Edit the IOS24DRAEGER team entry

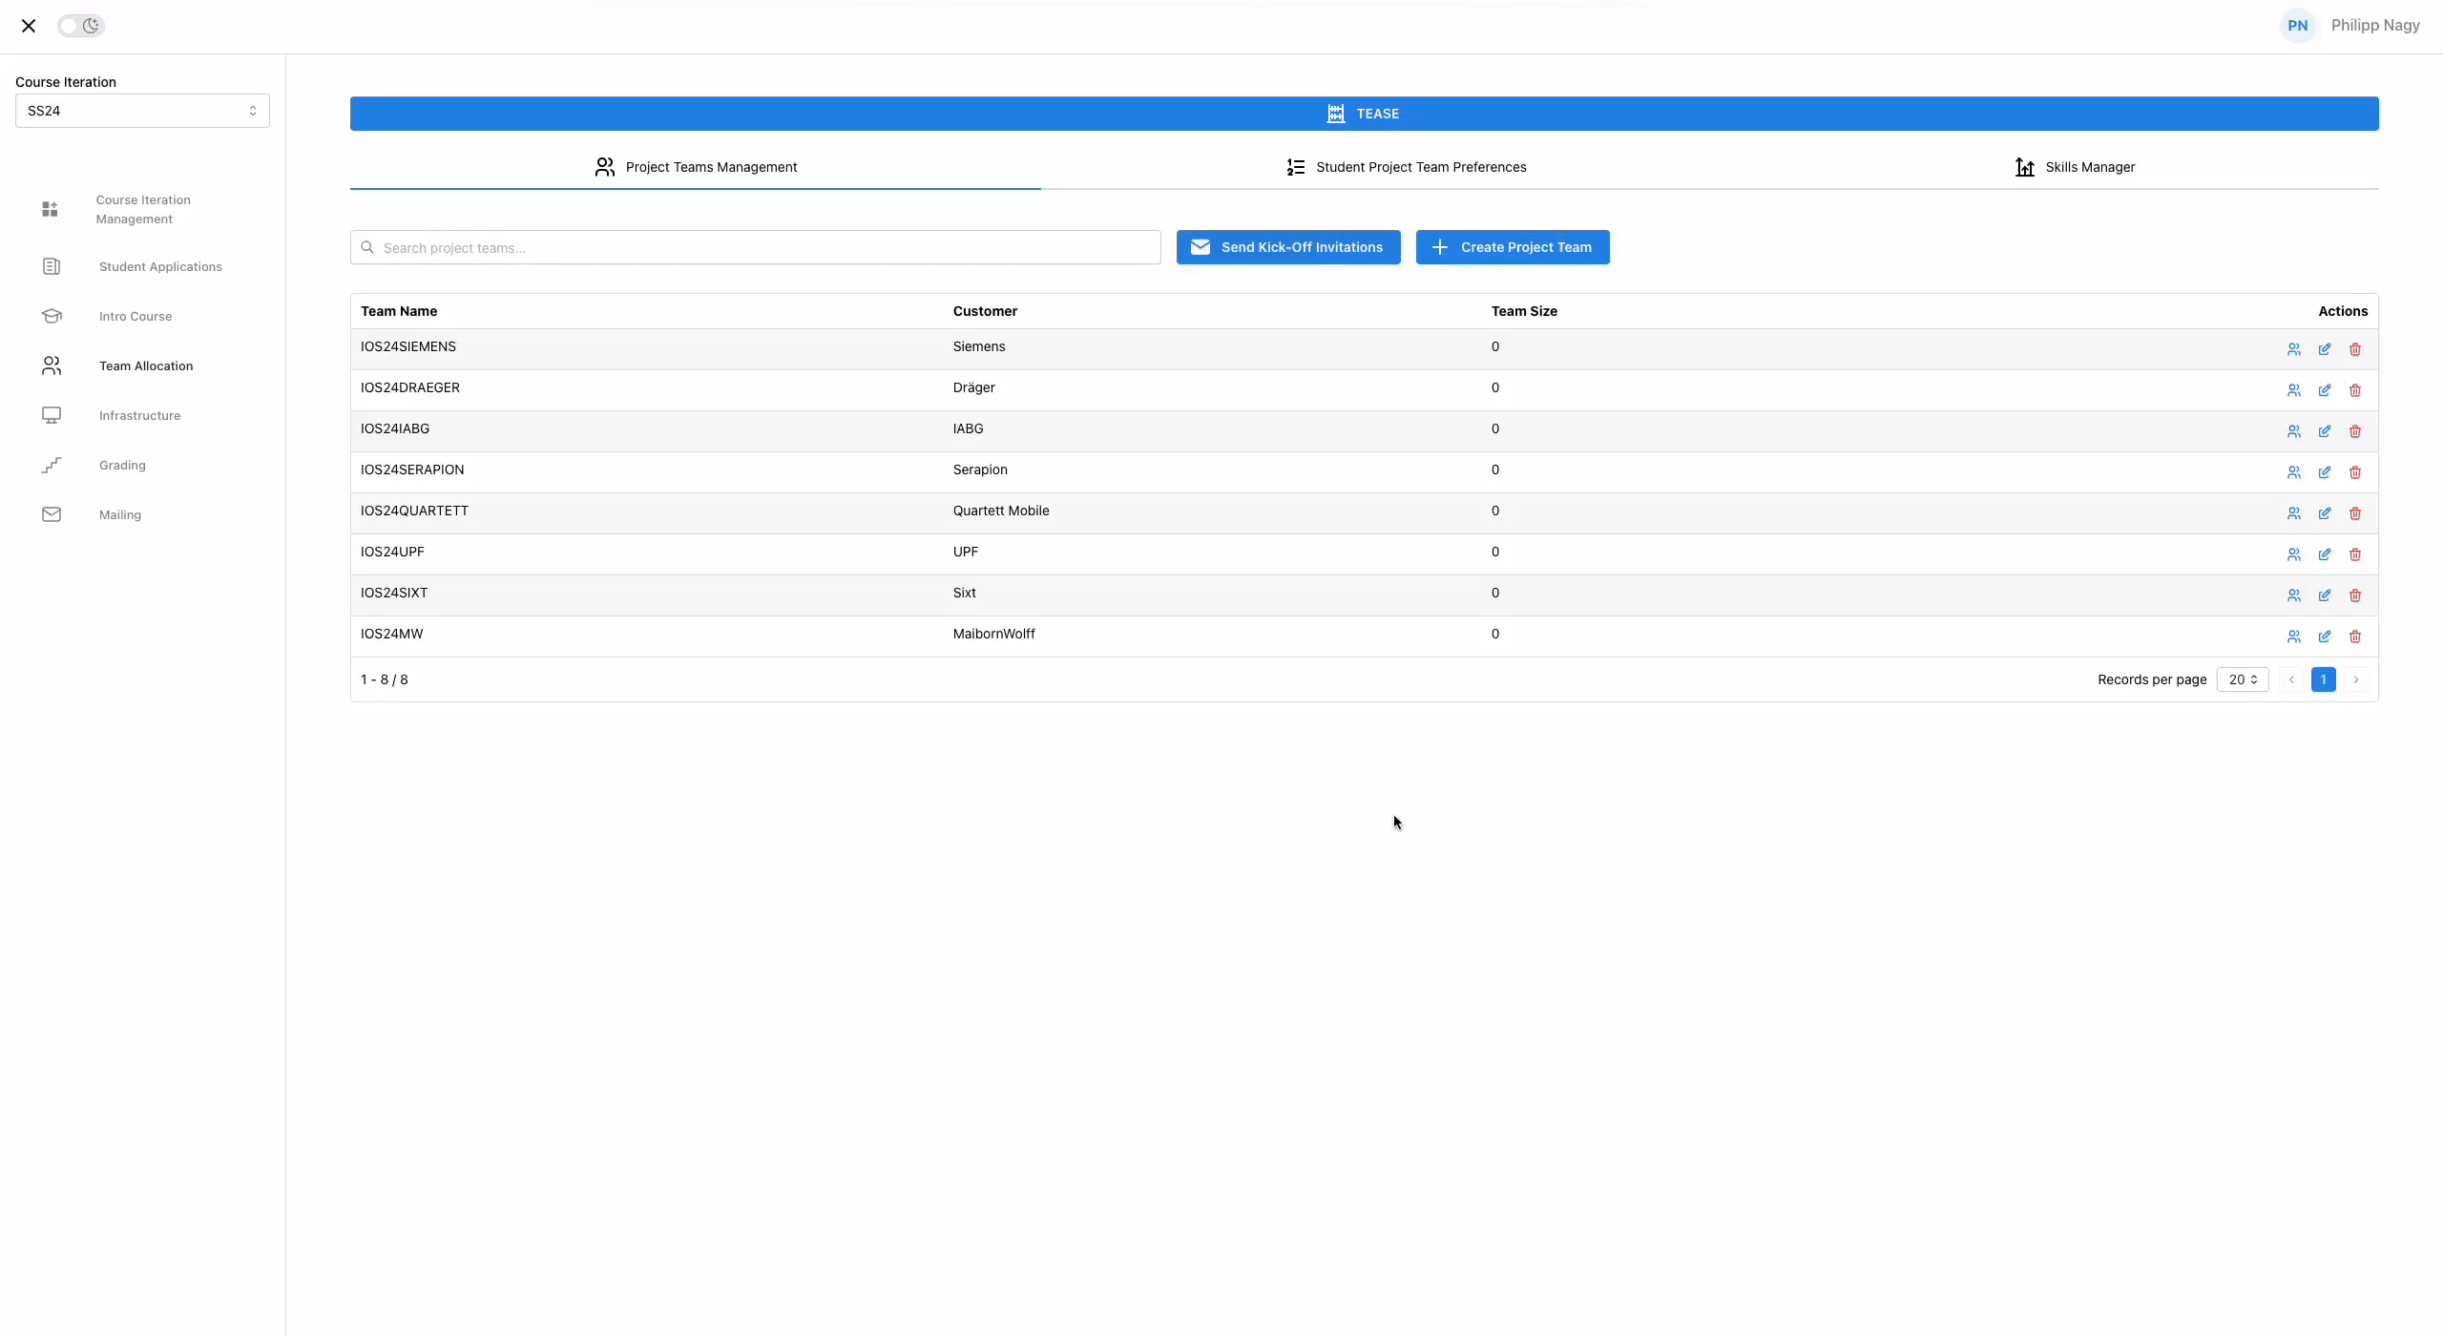click(2325, 390)
